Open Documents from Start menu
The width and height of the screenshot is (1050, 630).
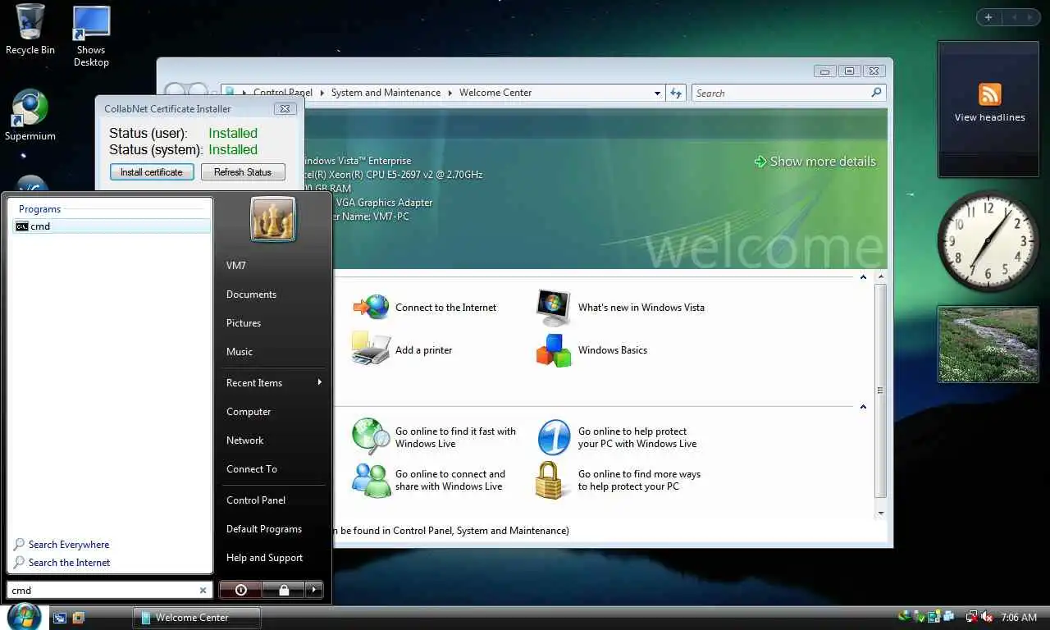tap(251, 294)
